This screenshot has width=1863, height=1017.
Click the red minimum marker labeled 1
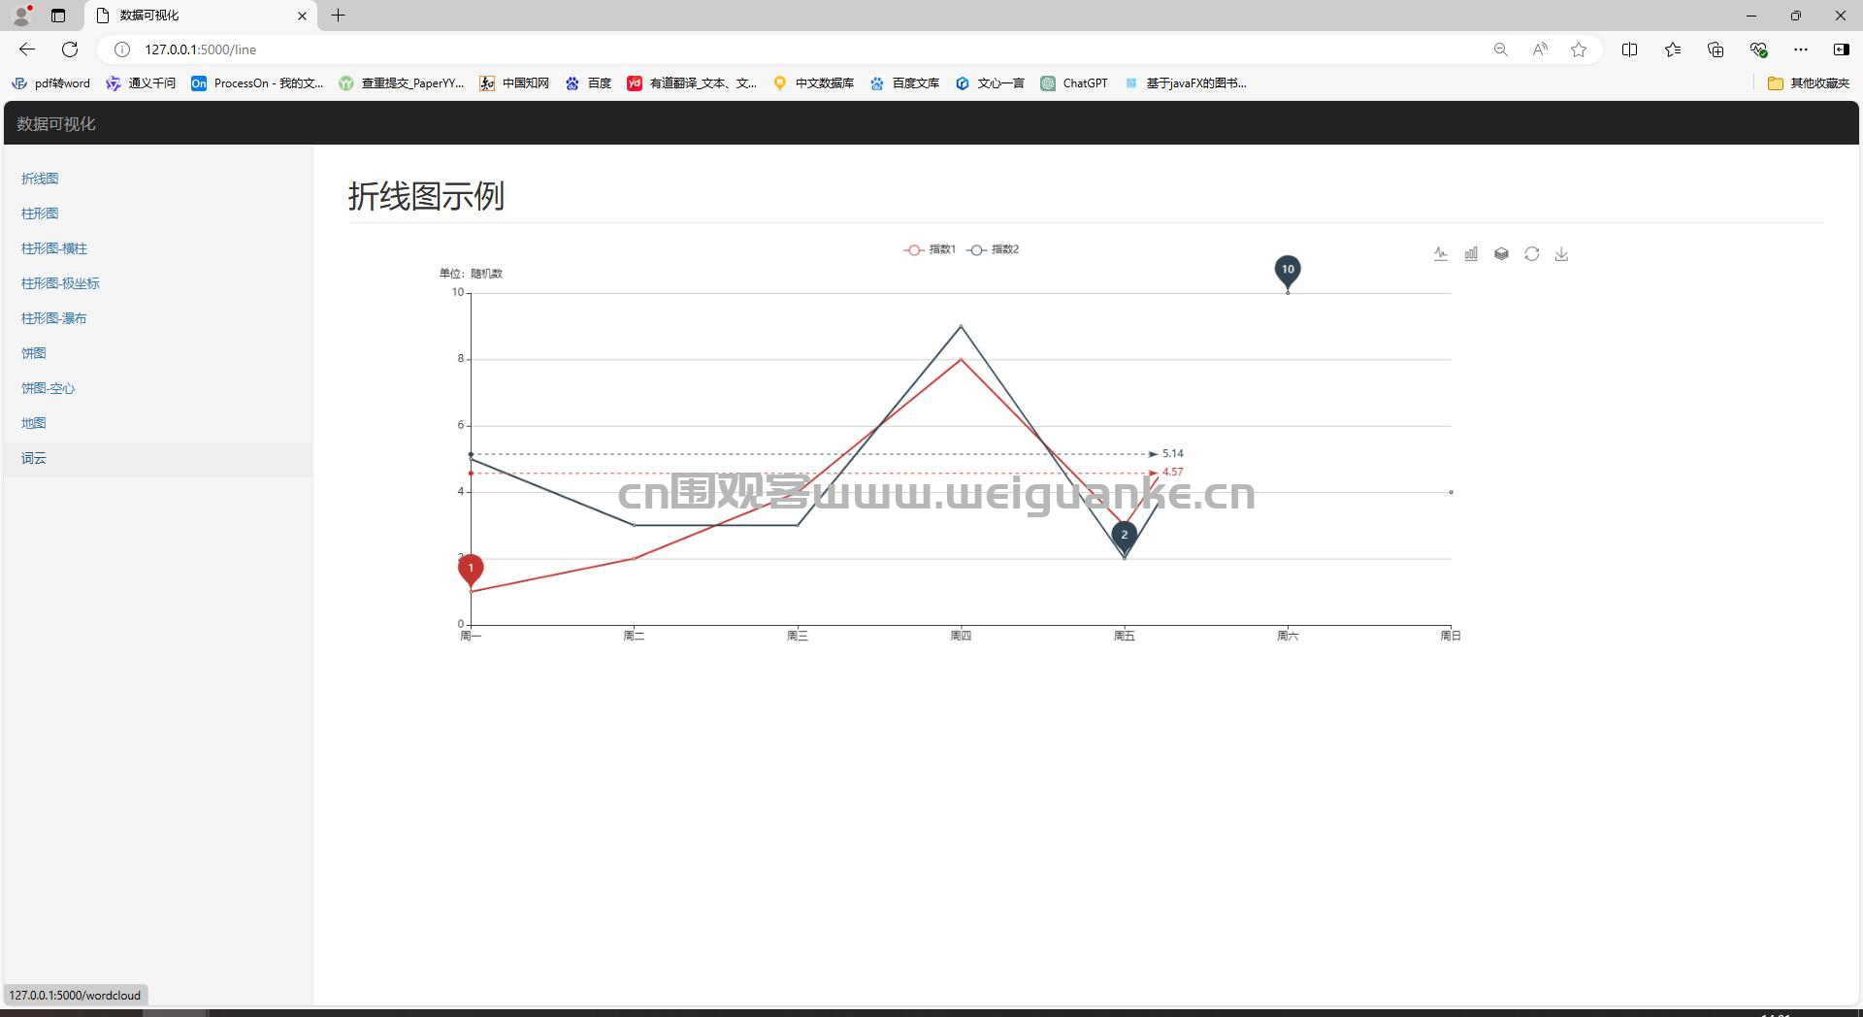click(x=471, y=569)
